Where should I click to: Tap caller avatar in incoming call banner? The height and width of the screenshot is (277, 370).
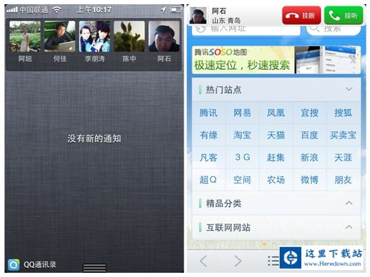click(x=198, y=15)
